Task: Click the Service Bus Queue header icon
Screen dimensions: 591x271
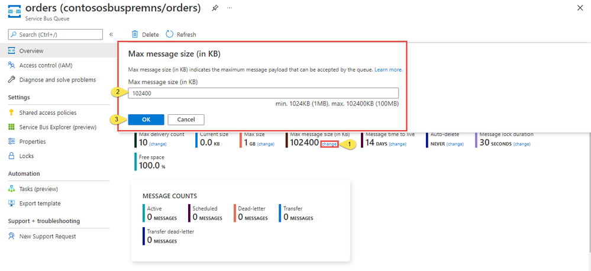Action: pos(15,11)
